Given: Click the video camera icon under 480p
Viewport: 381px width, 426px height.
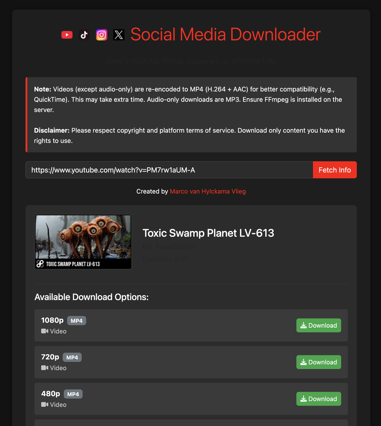Looking at the screenshot, I should click(45, 405).
